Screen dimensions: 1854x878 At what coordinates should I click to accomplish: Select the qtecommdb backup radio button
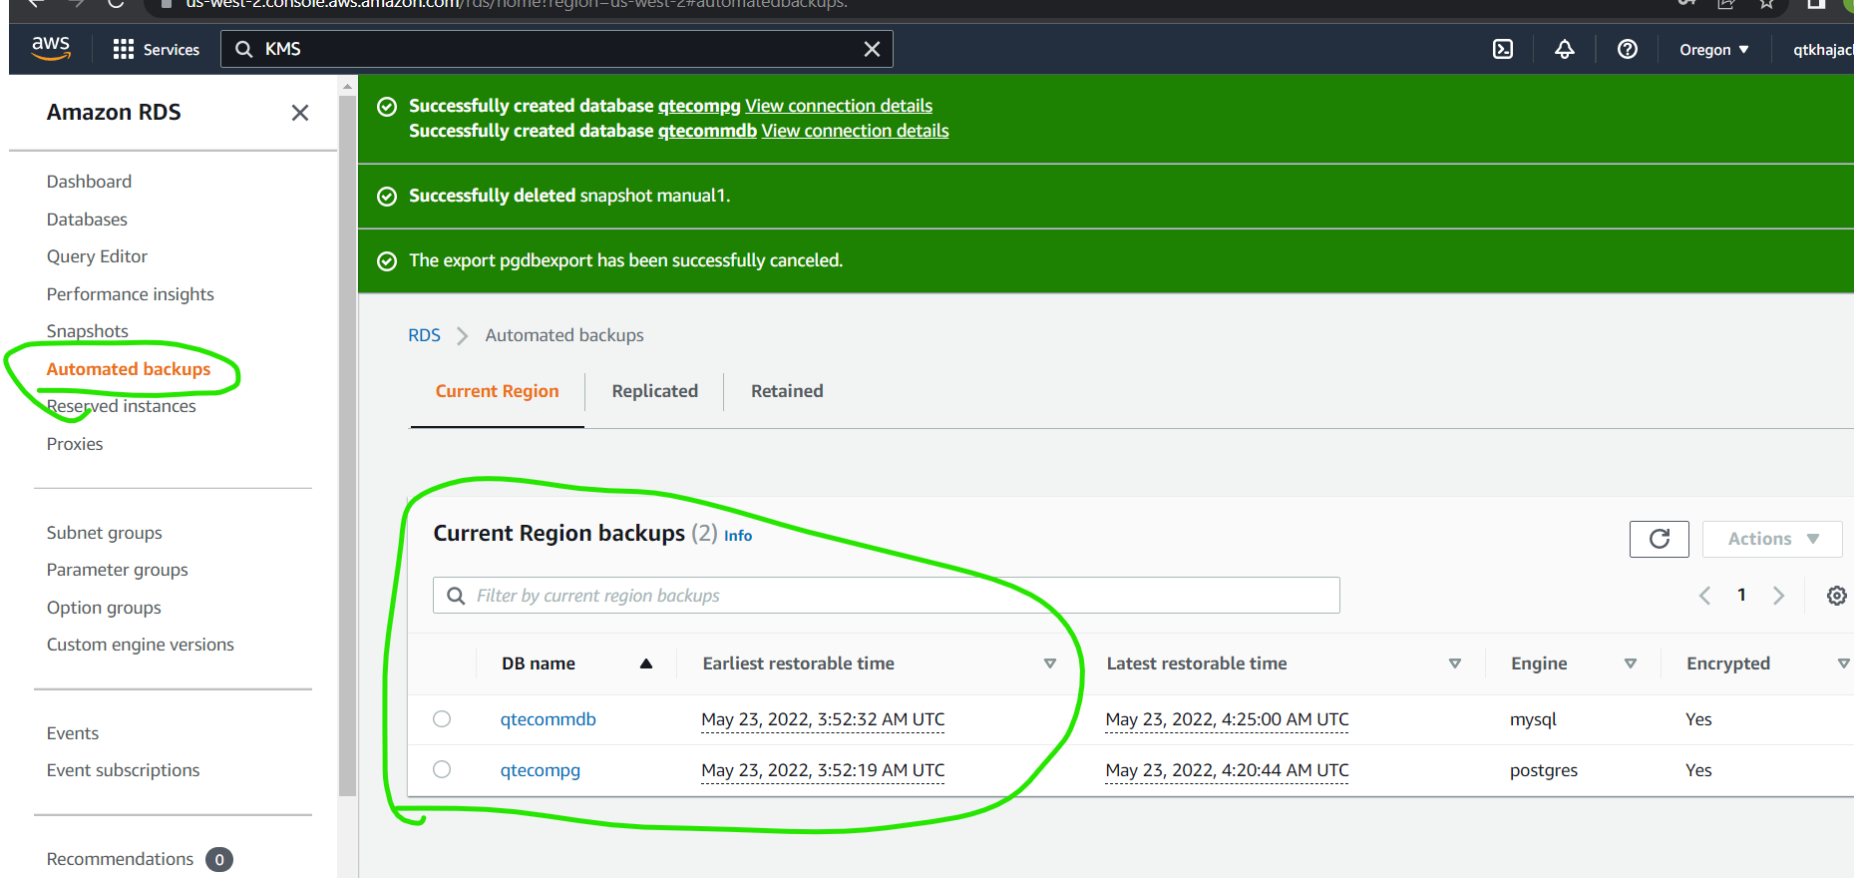(442, 719)
